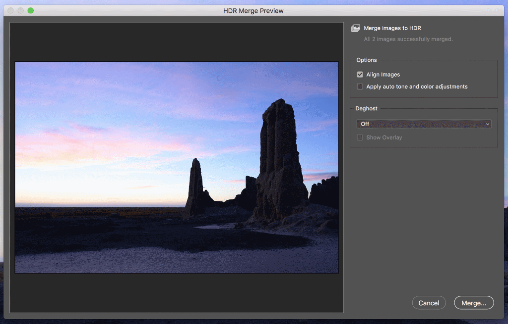Open the Deghost dropdown menu
The height and width of the screenshot is (324, 508).
click(424, 124)
